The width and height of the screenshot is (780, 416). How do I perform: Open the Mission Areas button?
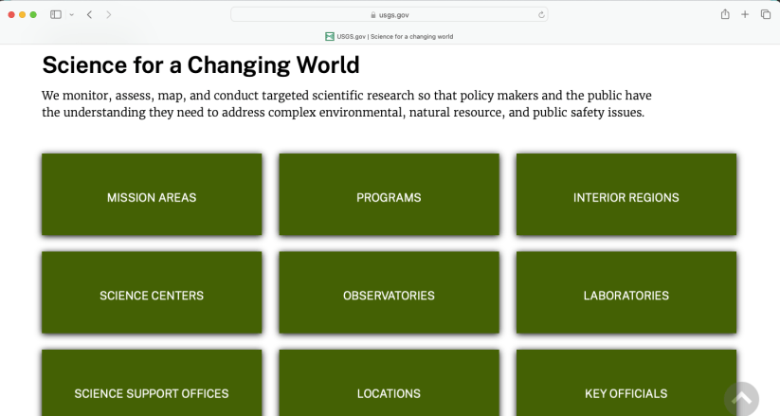pos(152,197)
